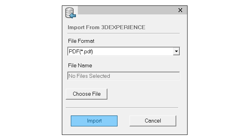Click the database import icon
This screenshot has width=249, height=140.
click(70, 13)
